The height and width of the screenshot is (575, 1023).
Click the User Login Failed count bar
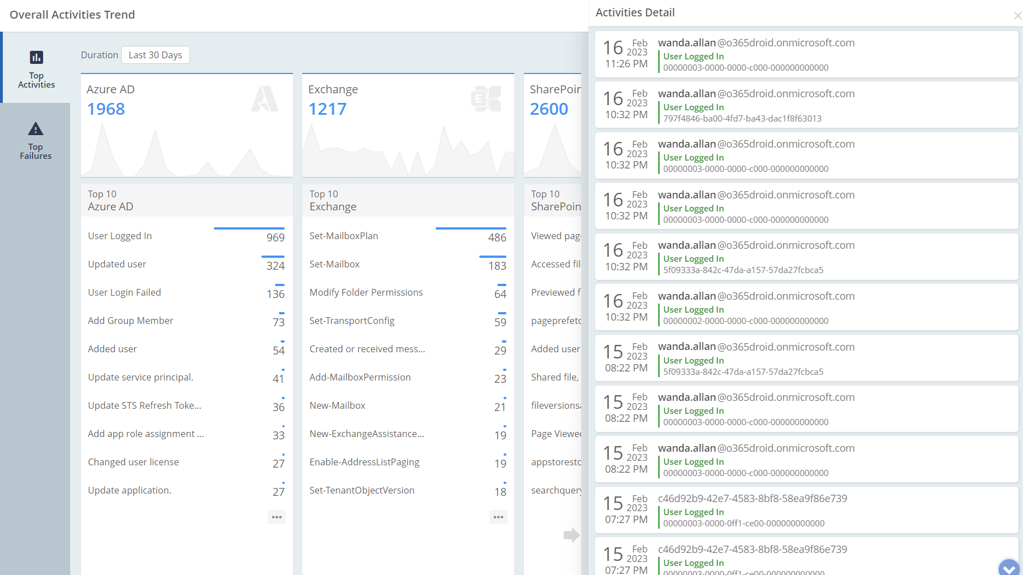tap(280, 285)
